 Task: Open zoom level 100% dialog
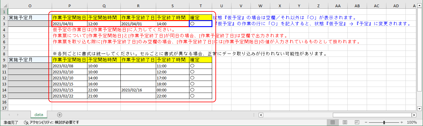click(412, 122)
